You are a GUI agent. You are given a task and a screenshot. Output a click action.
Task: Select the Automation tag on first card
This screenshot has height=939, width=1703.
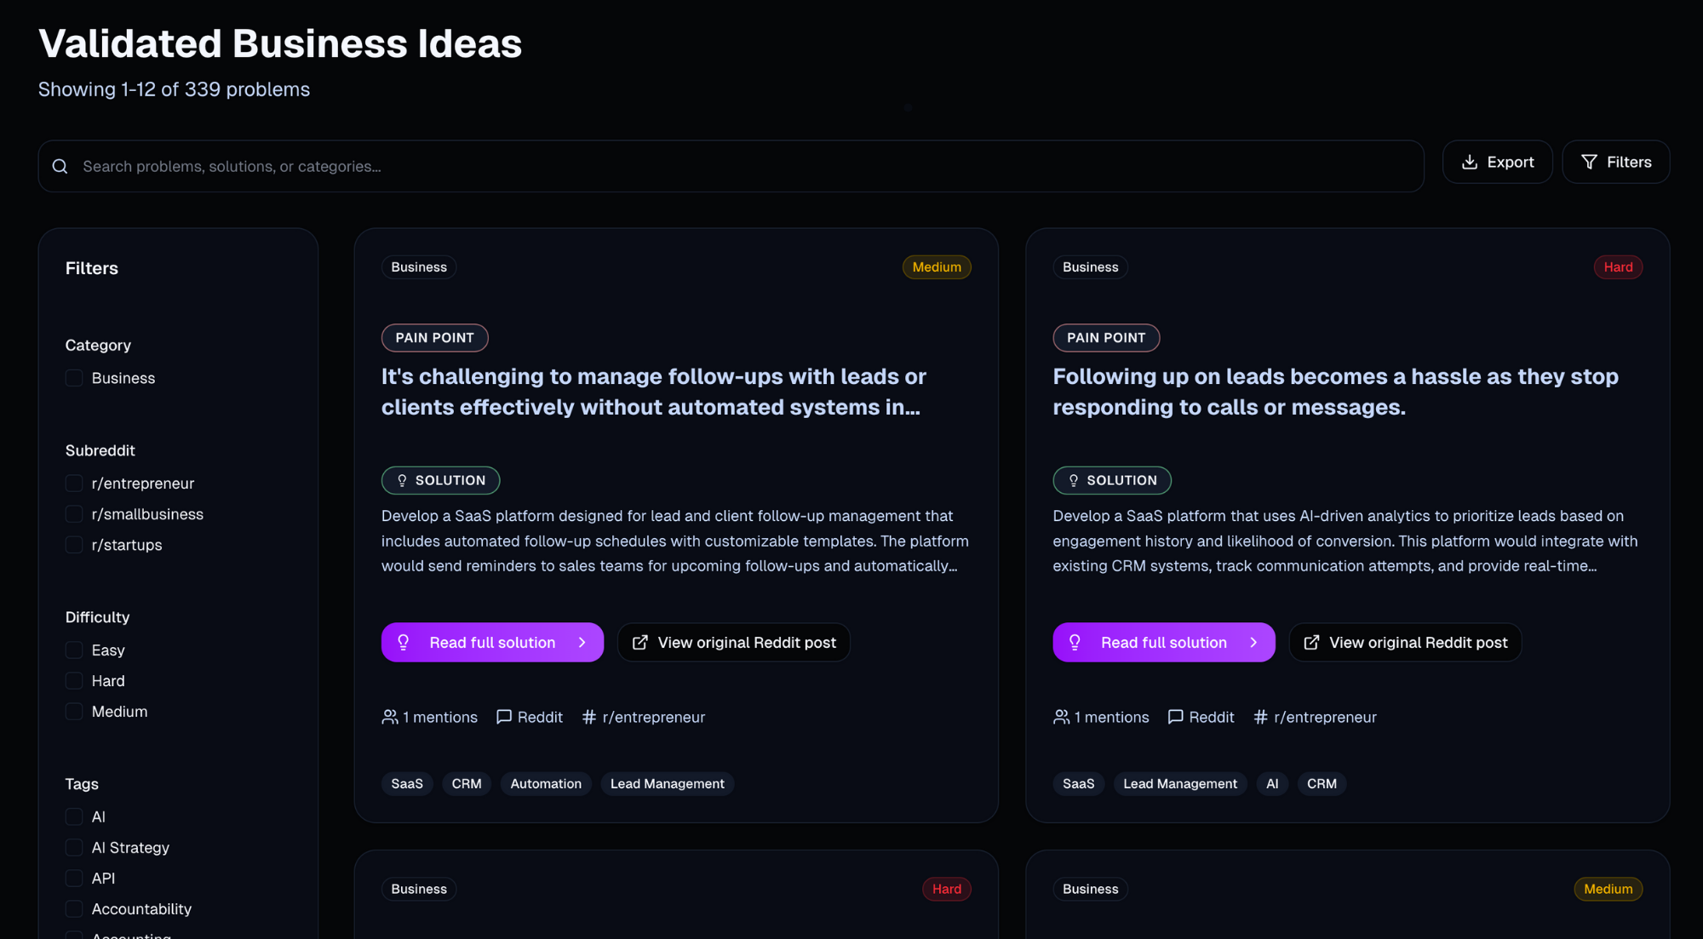point(546,783)
